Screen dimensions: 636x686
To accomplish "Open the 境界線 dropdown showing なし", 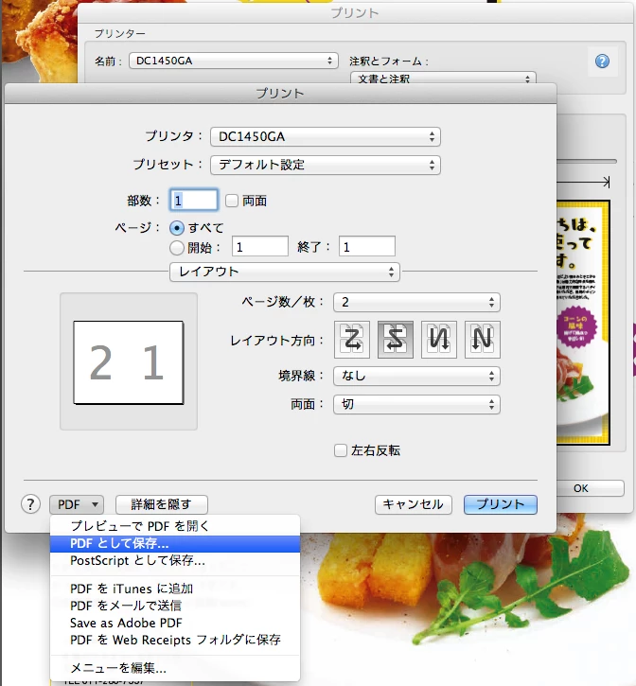I will 416,376.
